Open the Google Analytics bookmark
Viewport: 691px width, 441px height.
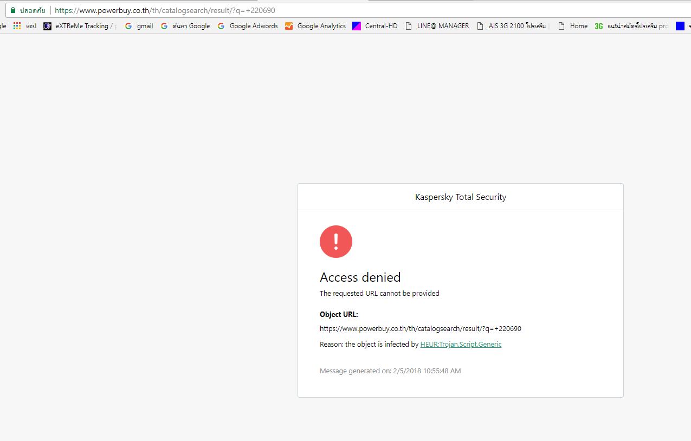[315, 26]
